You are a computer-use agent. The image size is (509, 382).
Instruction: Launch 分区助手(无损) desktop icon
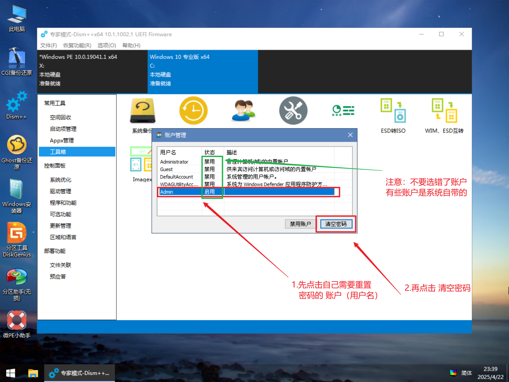click(17, 284)
